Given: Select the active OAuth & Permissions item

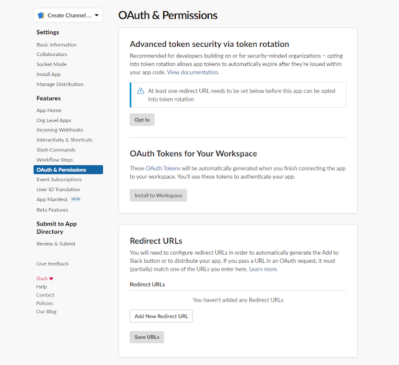Looking at the screenshot, I should click(68, 170).
